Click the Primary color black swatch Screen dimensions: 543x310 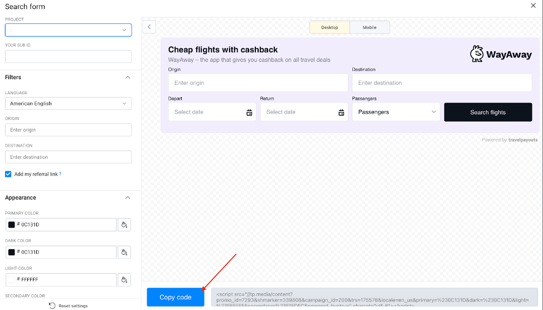(x=12, y=225)
